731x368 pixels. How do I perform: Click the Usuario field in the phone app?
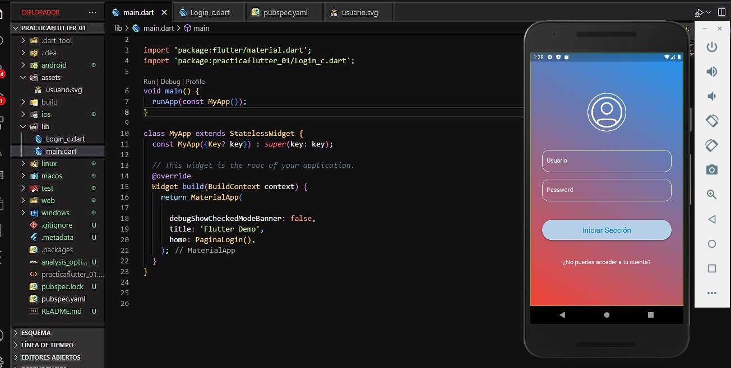click(607, 161)
